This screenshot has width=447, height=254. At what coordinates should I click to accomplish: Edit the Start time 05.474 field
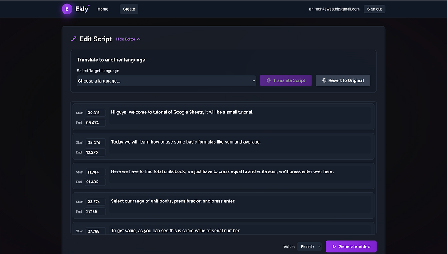pos(96,143)
